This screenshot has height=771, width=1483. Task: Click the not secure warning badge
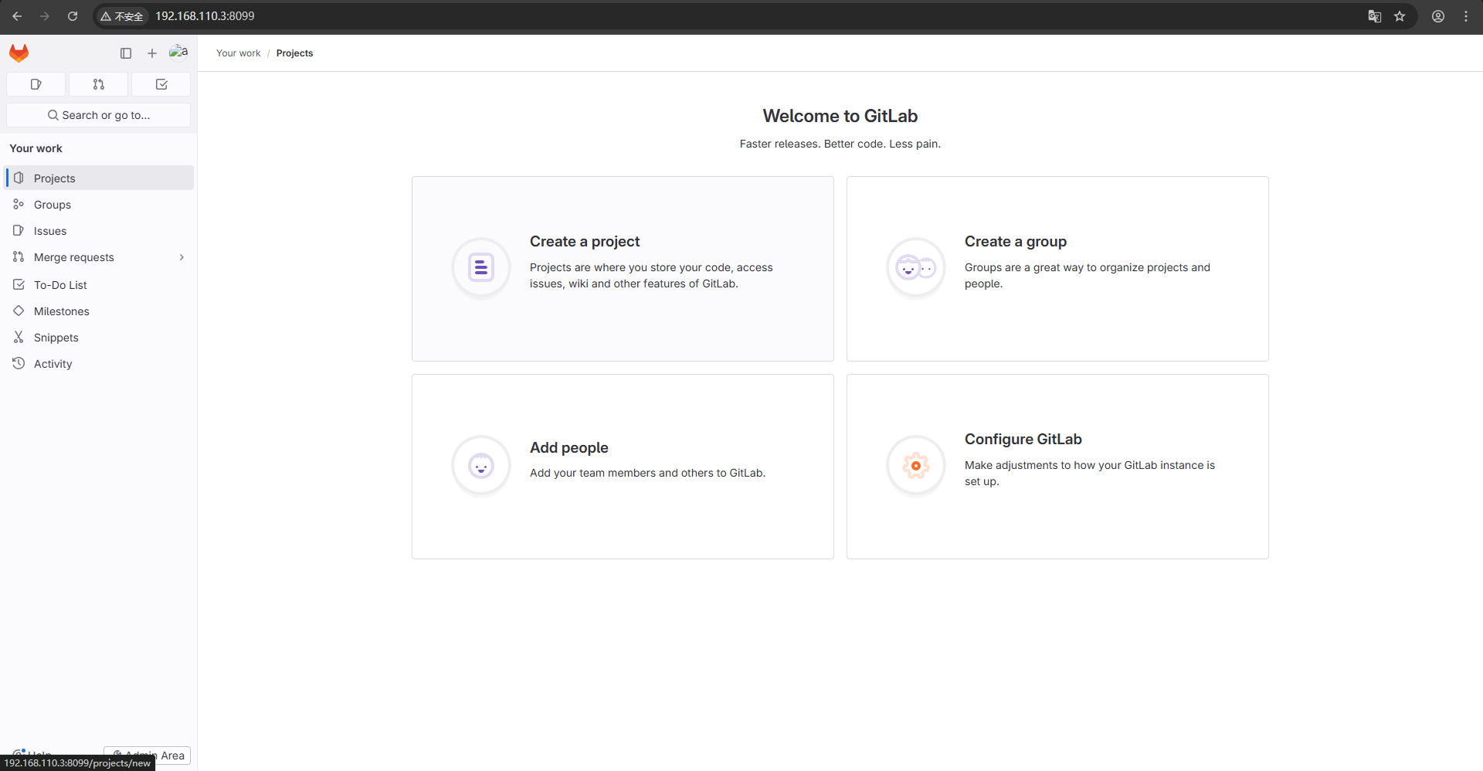click(x=122, y=16)
